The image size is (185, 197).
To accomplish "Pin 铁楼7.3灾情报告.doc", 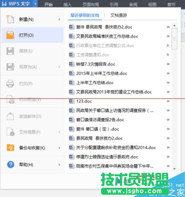I will (168, 64).
